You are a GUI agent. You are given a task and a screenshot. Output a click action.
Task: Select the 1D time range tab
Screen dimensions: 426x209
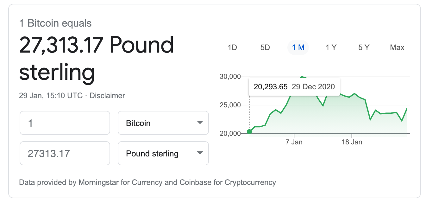point(232,47)
